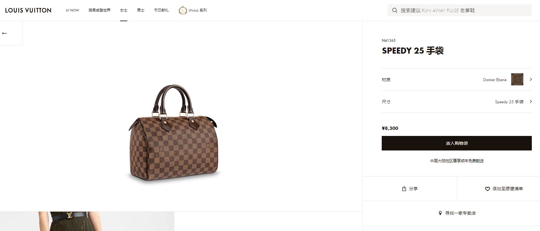Expand the 尺寸 size options chevron
Viewport: 540px width, 231px height.
[x=531, y=101]
